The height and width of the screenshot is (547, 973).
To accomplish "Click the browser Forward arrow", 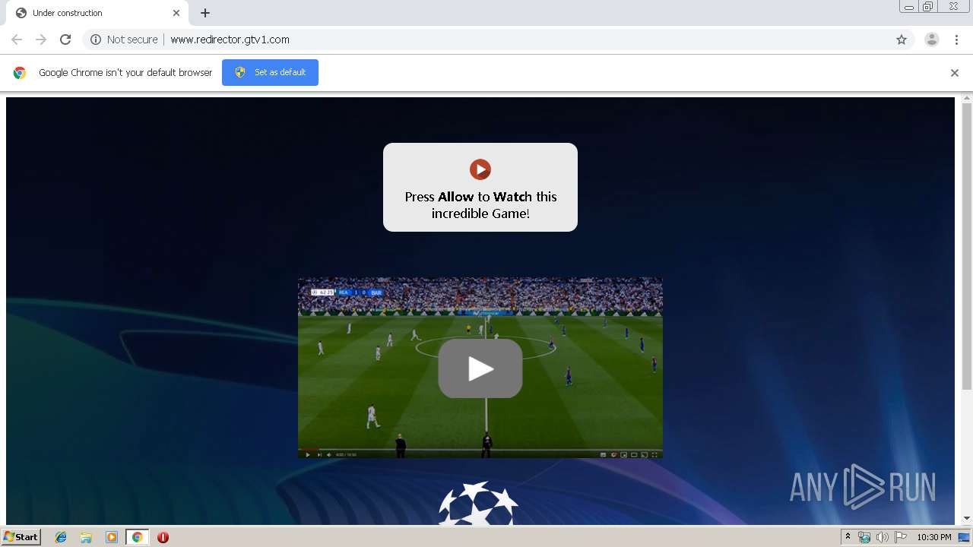I will pyautogui.click(x=41, y=40).
